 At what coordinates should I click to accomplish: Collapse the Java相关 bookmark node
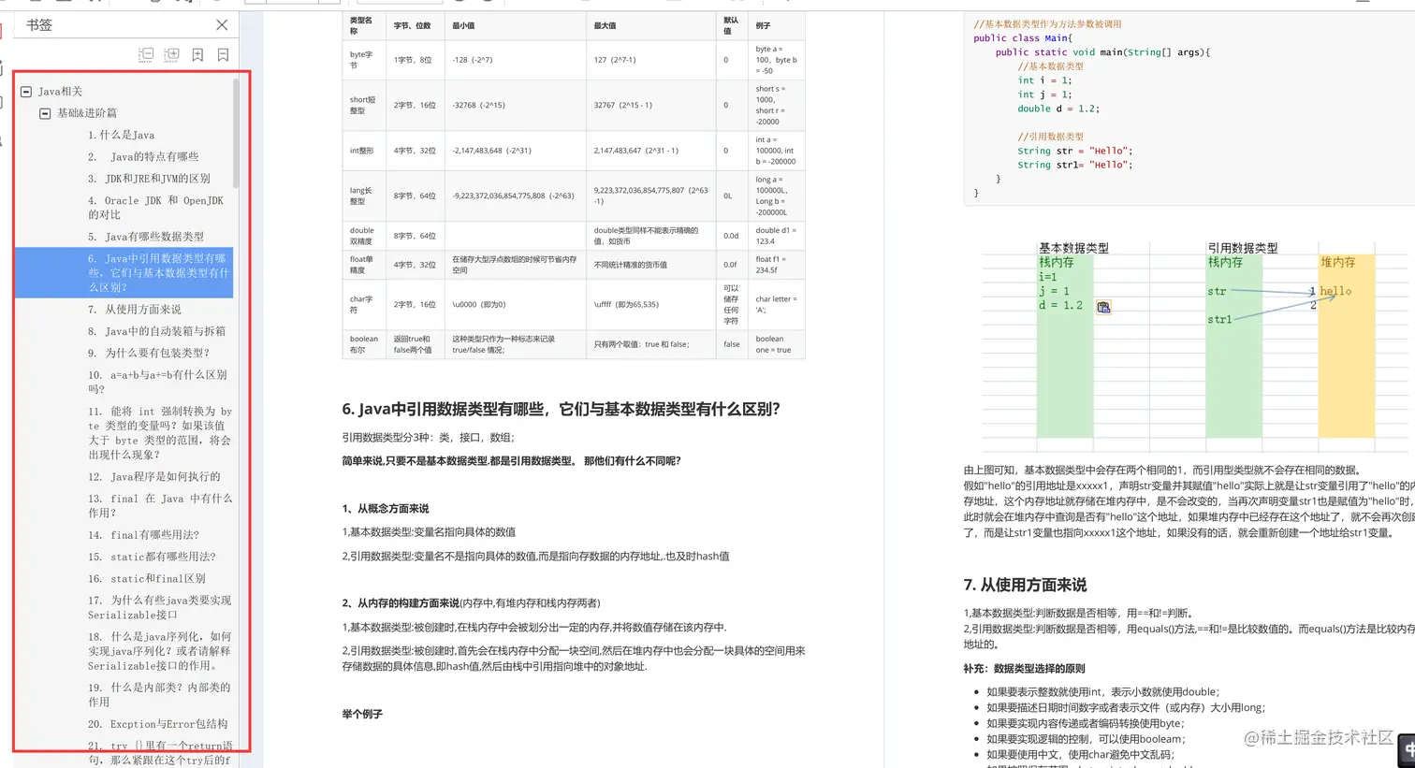click(x=26, y=92)
